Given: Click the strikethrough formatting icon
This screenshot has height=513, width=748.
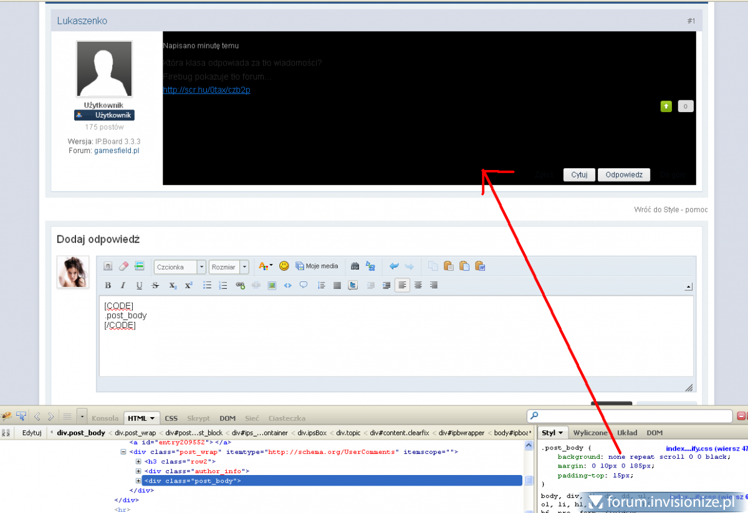Looking at the screenshot, I should click(x=155, y=285).
